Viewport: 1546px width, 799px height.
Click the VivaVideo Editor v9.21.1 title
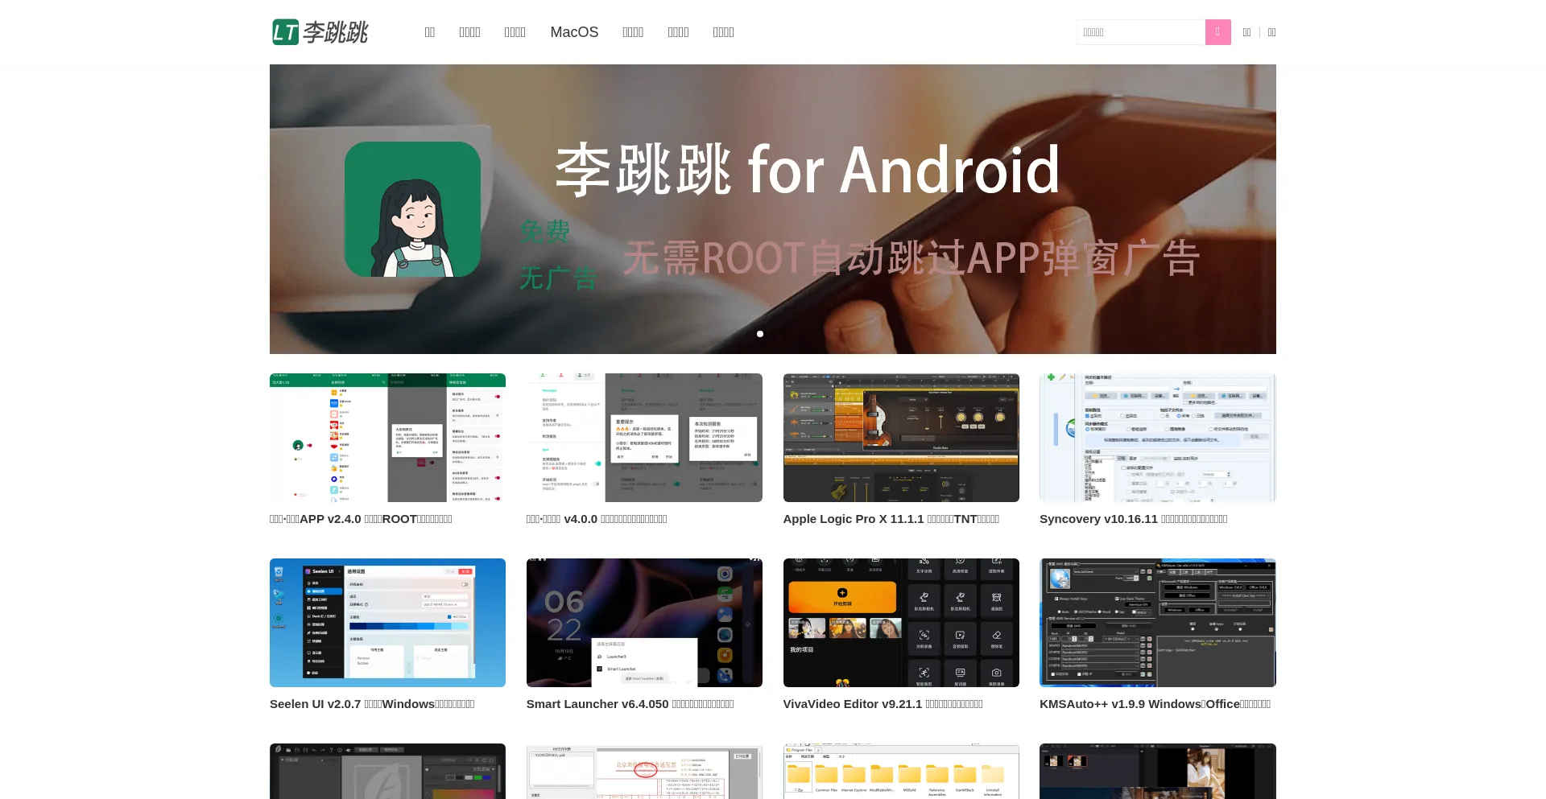click(883, 704)
